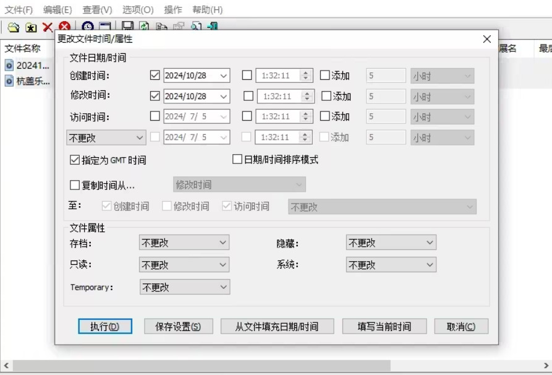Image resolution: width=552 pixels, height=375 pixels.
Task: Click the 执行(D) button
Action: pos(105,326)
